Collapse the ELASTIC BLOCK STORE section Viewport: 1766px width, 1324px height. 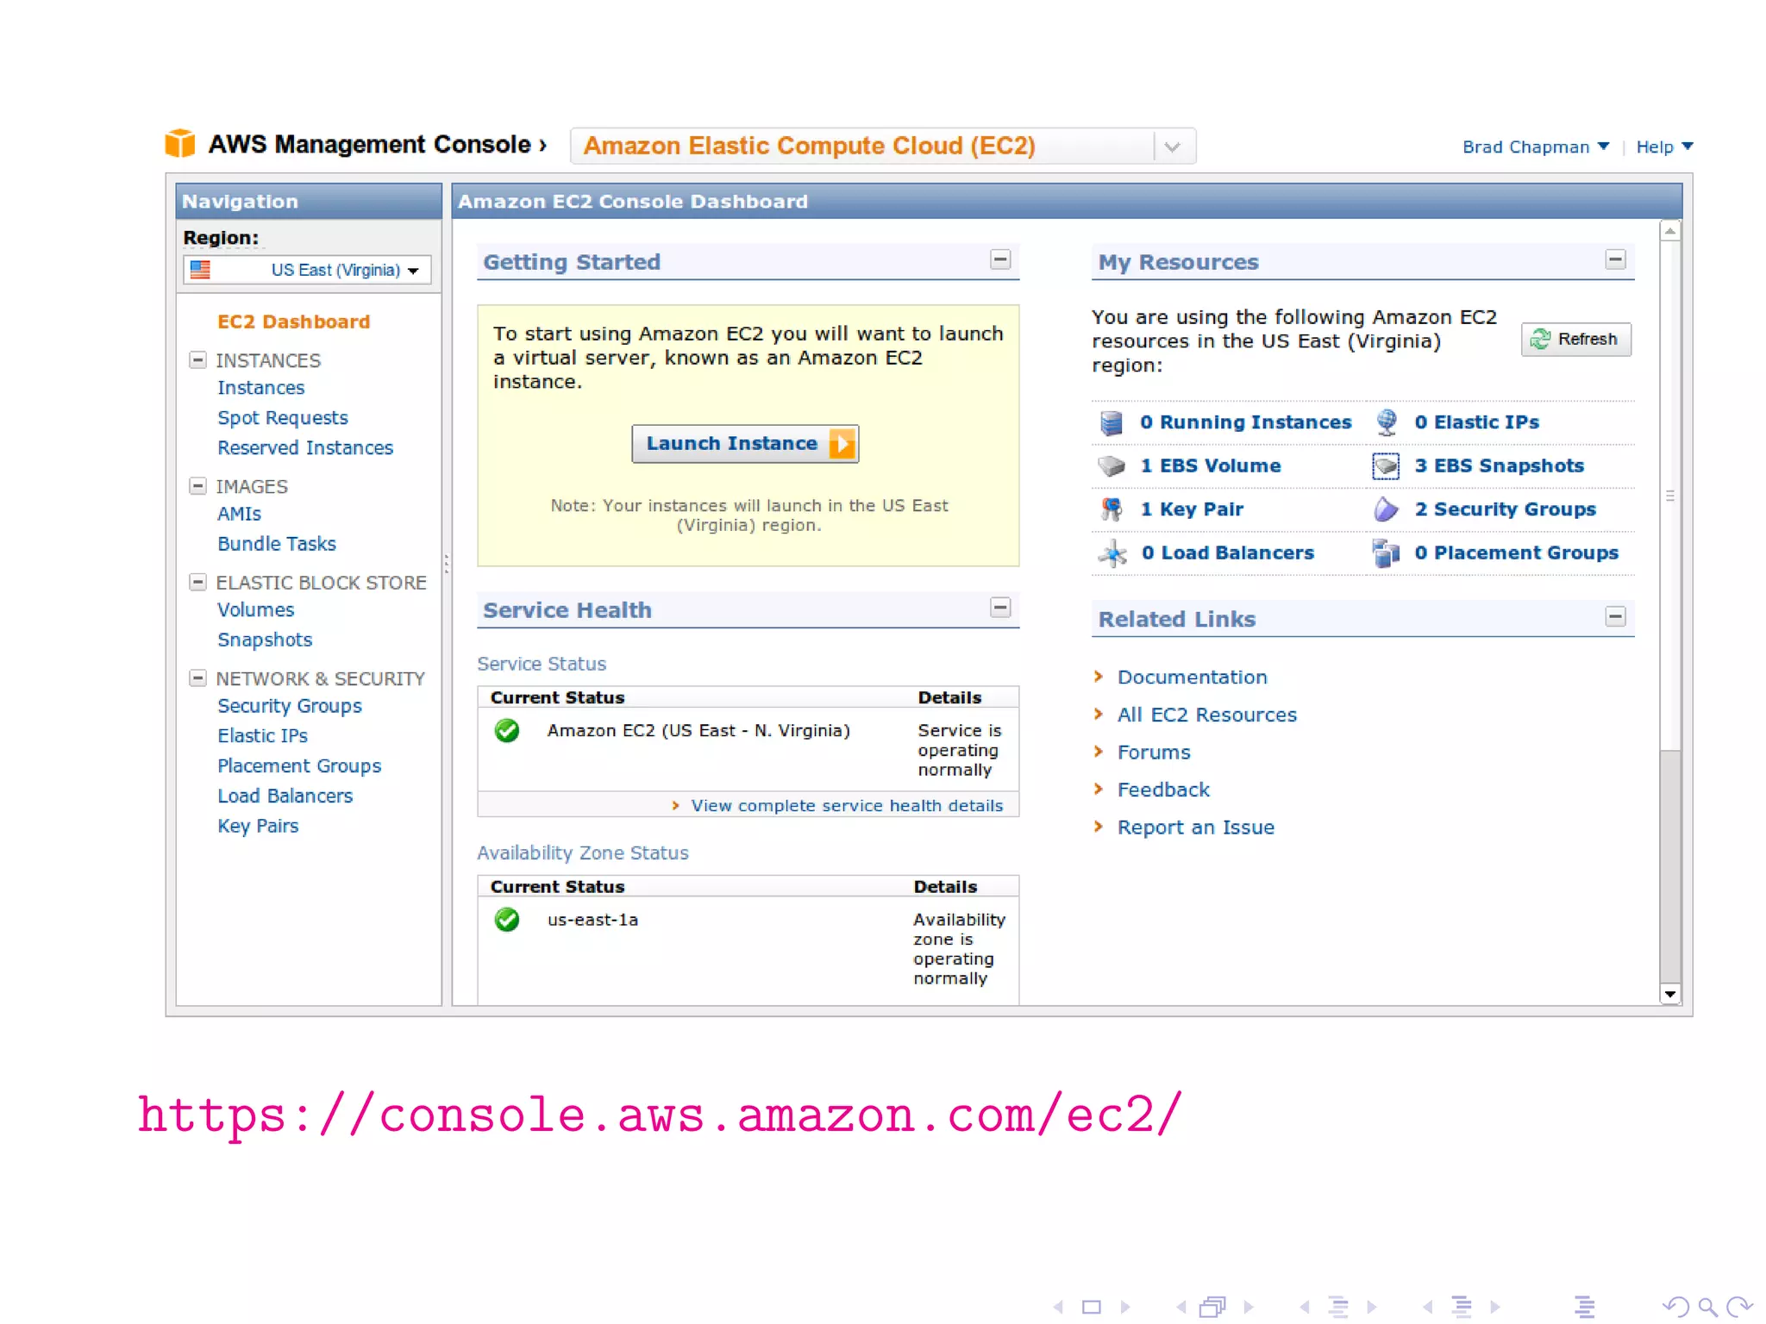click(197, 582)
